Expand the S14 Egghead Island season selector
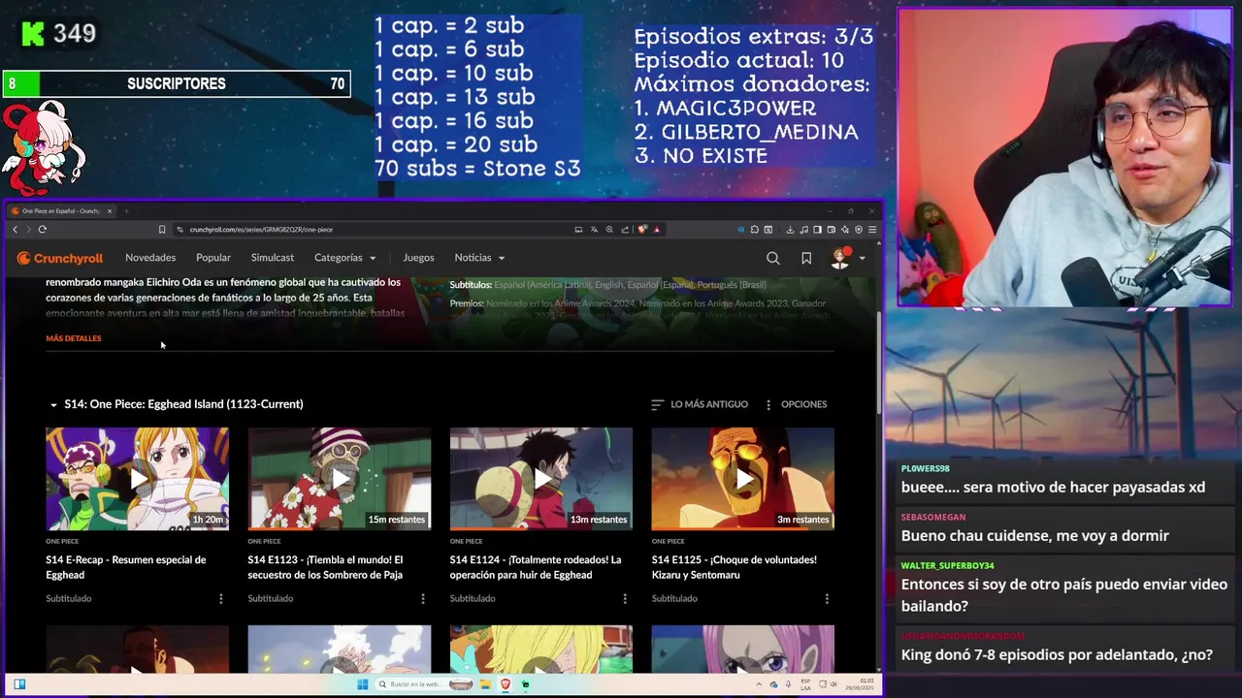The image size is (1242, 698). [x=176, y=404]
